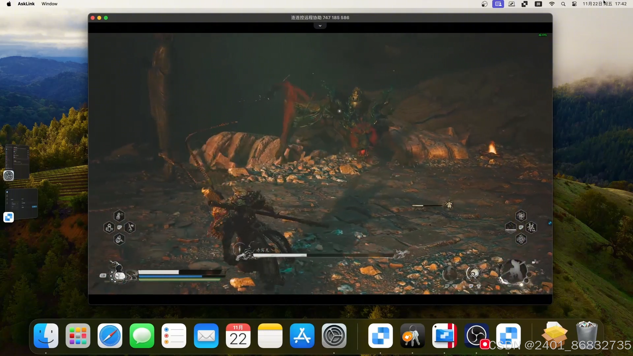The image size is (633, 356).
Task: Open the Window menu
Action: pos(49,4)
